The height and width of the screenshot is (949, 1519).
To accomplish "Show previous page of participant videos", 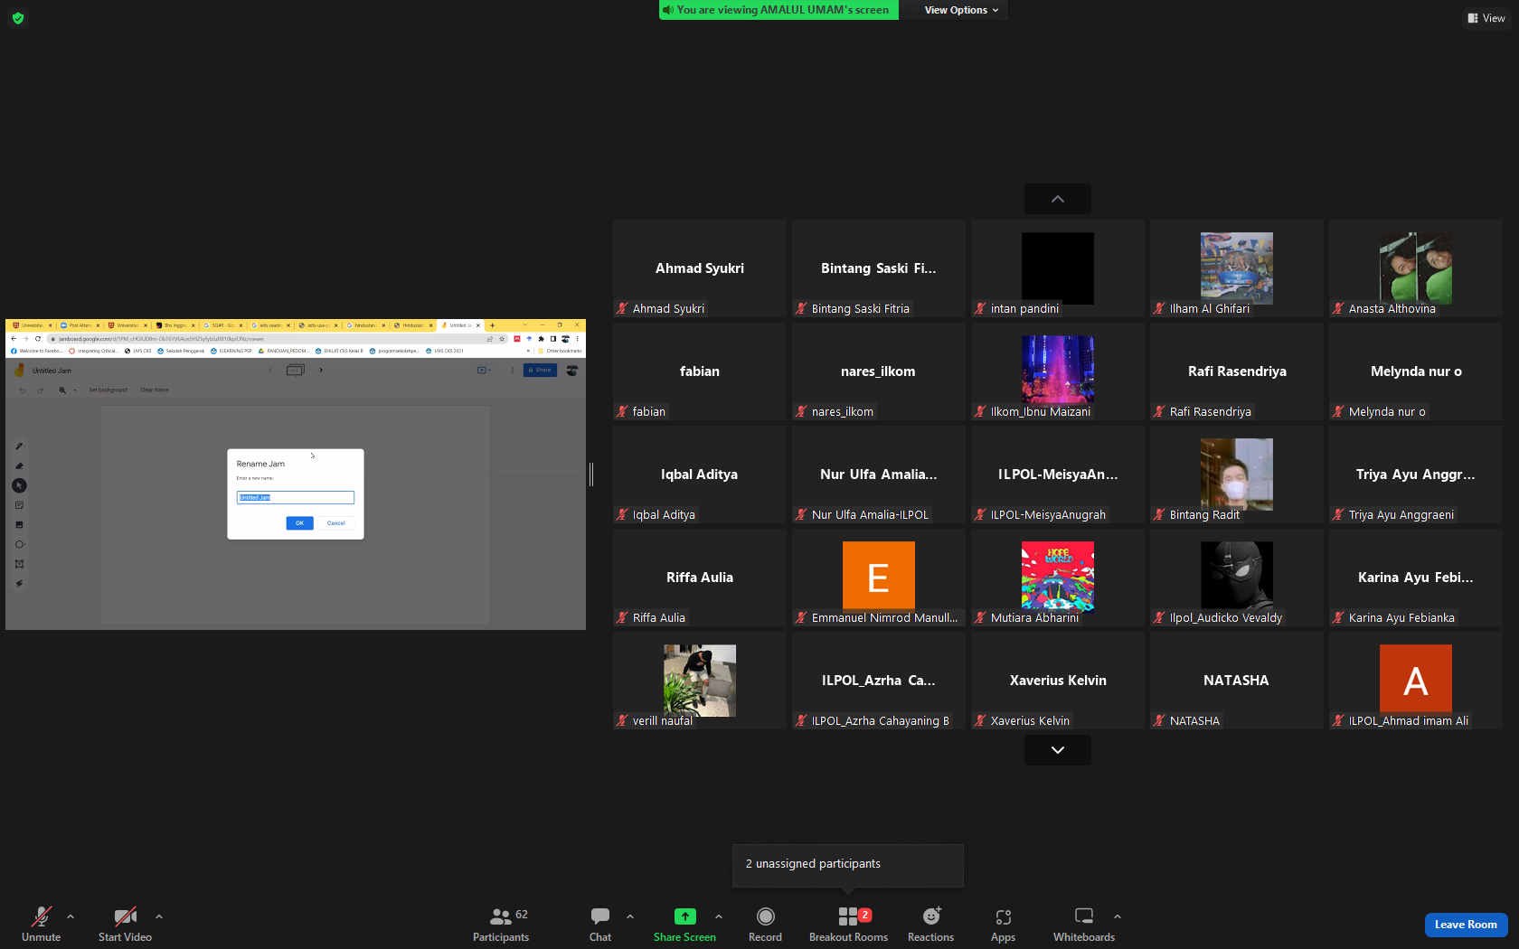I will click(x=1057, y=199).
